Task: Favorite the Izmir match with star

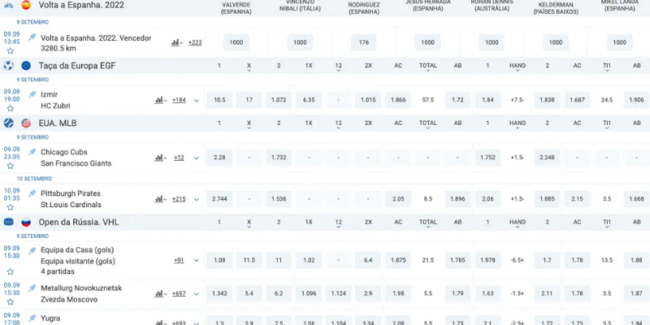Action: 11,108
